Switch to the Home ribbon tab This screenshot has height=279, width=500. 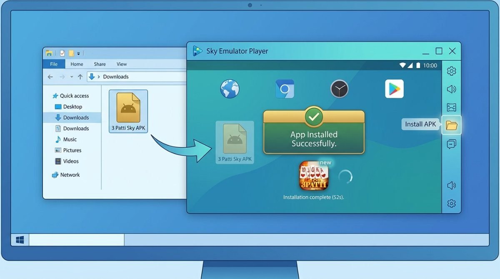click(77, 64)
